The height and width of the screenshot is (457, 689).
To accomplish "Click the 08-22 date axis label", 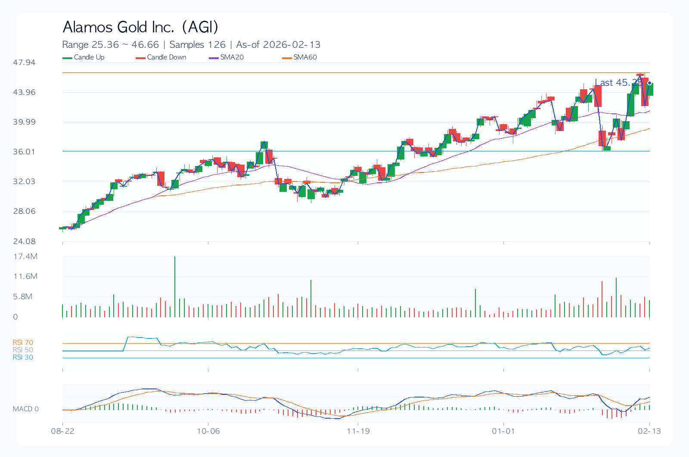I will (x=63, y=431).
